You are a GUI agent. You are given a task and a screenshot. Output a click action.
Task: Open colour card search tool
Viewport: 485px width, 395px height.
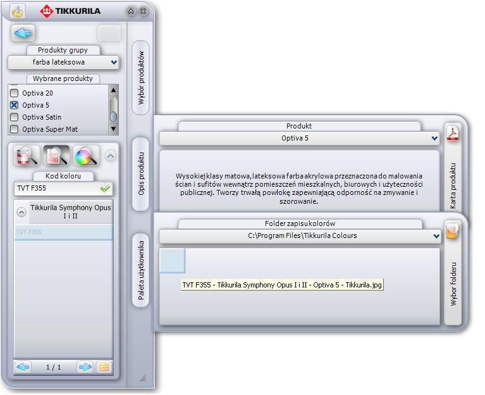coord(56,156)
